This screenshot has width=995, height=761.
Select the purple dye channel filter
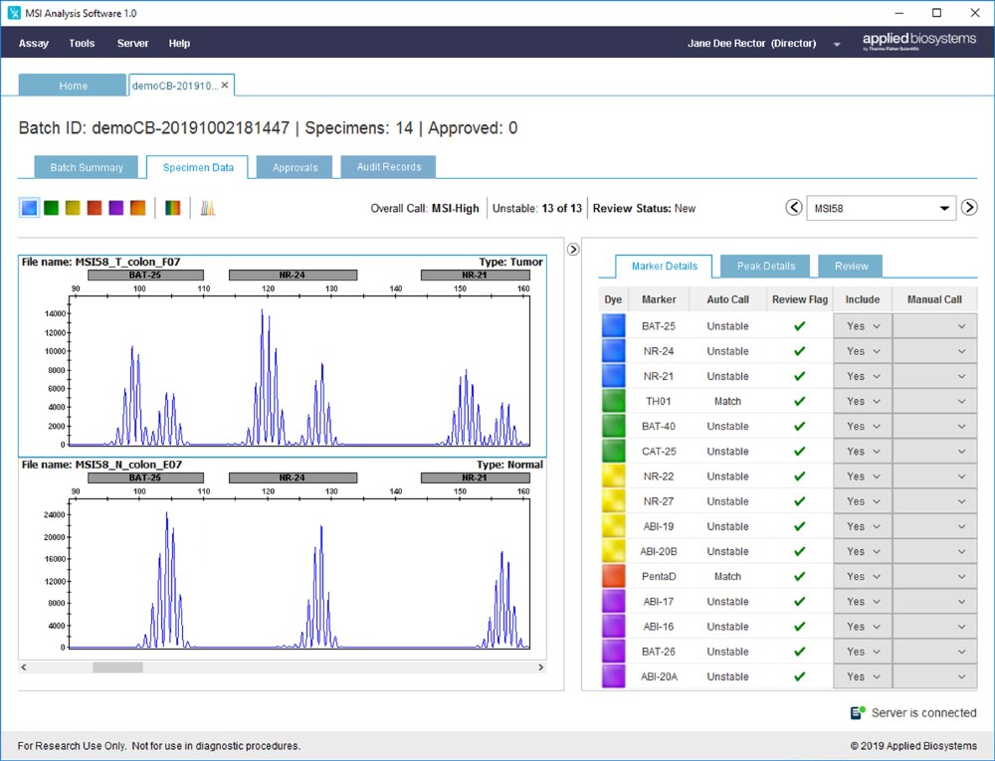point(116,207)
